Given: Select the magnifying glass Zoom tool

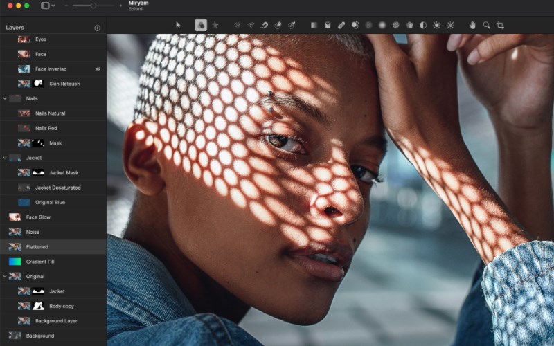Looking at the screenshot, I should [487, 25].
